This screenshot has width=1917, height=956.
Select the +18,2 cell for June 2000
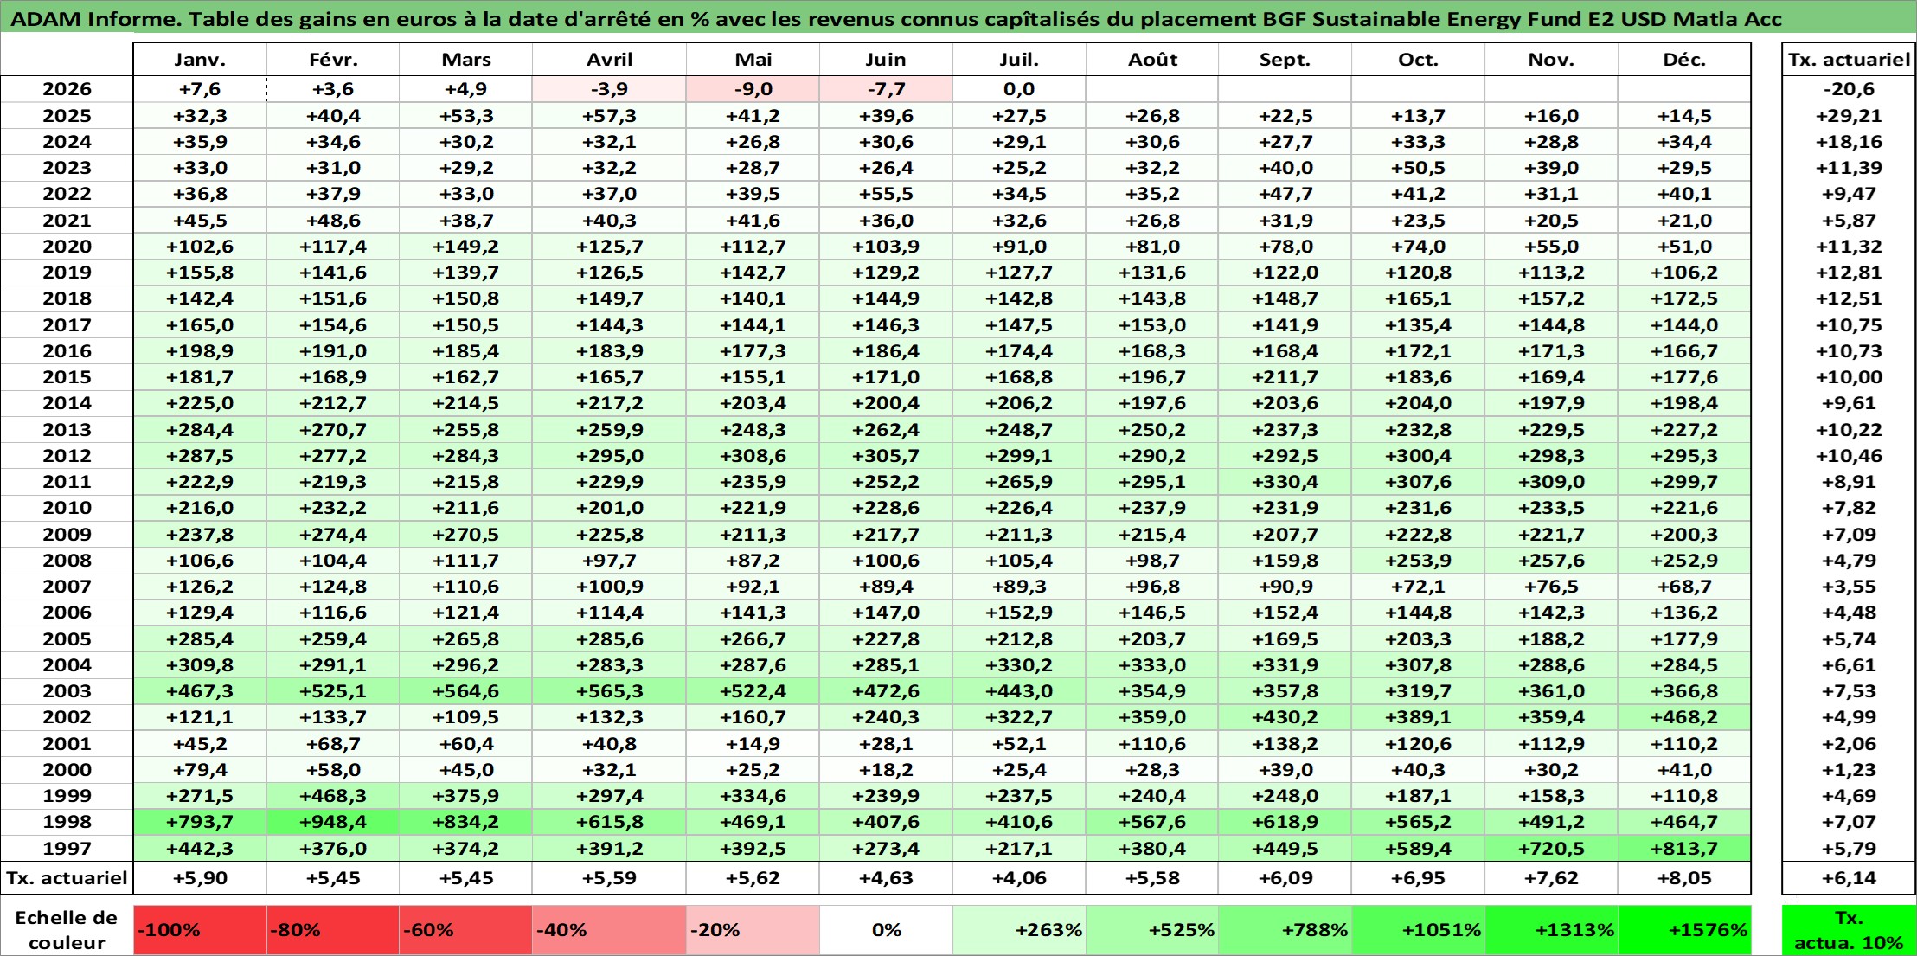click(x=886, y=770)
